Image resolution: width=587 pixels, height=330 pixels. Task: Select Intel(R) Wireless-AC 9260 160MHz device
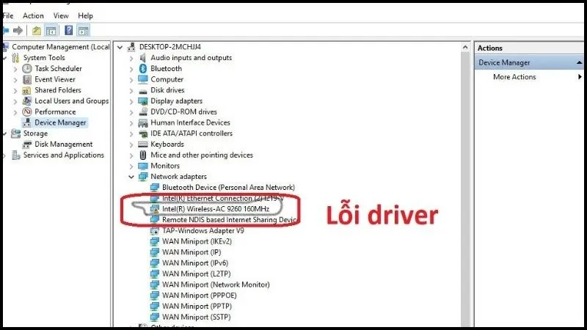[215, 209]
